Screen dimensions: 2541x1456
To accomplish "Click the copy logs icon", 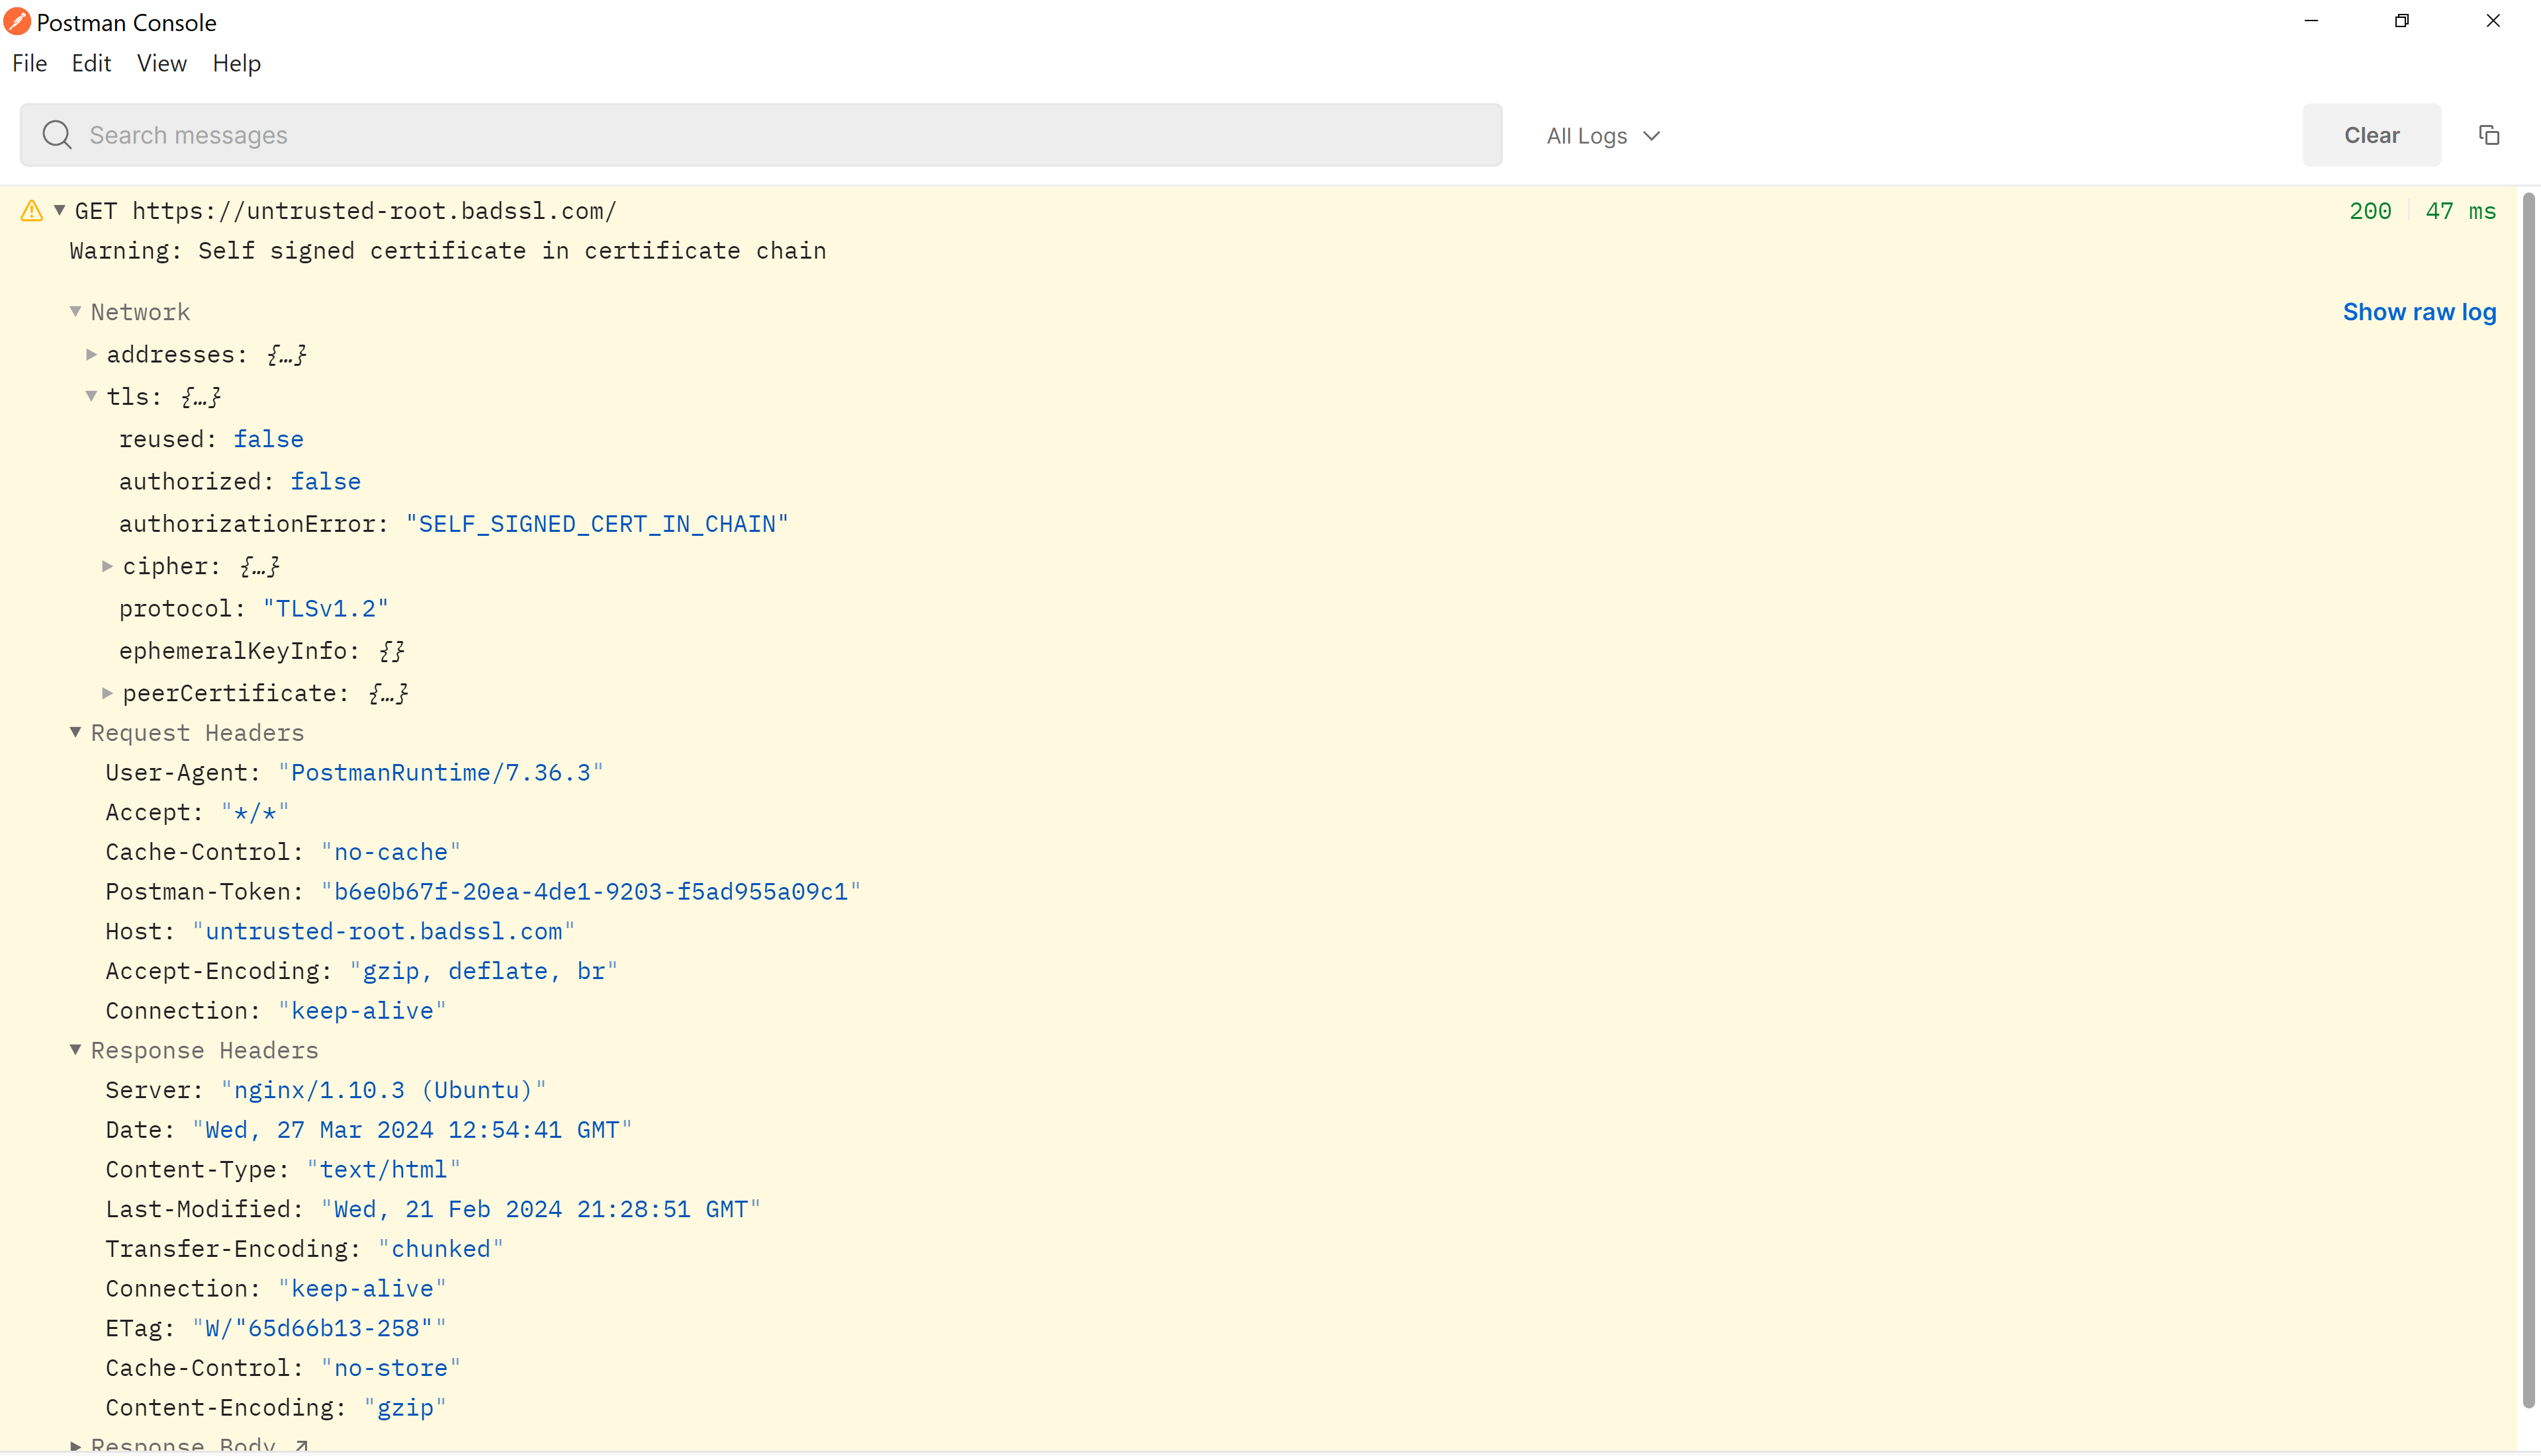I will (2489, 135).
